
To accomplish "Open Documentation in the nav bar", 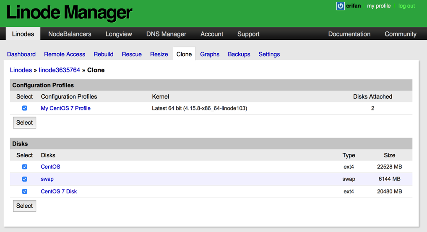I will pos(349,34).
